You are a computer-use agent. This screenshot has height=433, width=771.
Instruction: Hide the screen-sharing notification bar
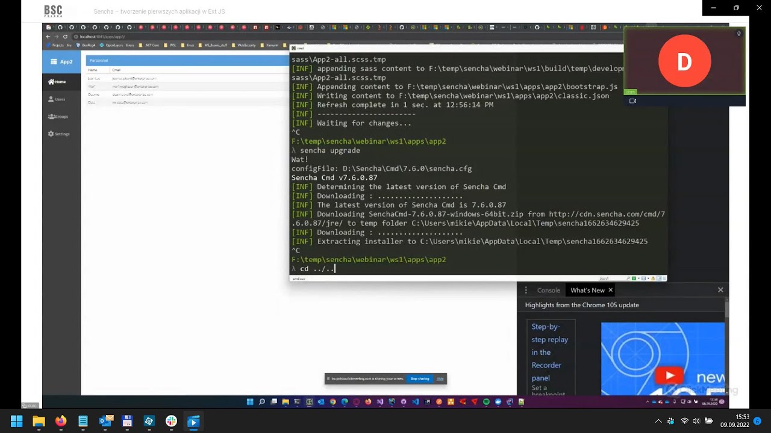(440, 379)
